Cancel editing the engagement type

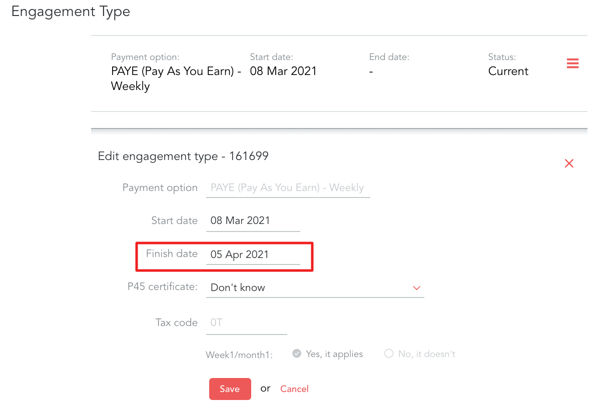pyautogui.click(x=294, y=388)
